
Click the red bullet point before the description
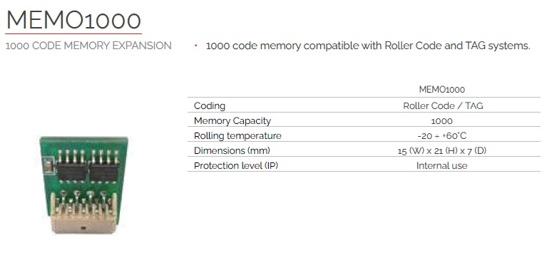point(195,46)
